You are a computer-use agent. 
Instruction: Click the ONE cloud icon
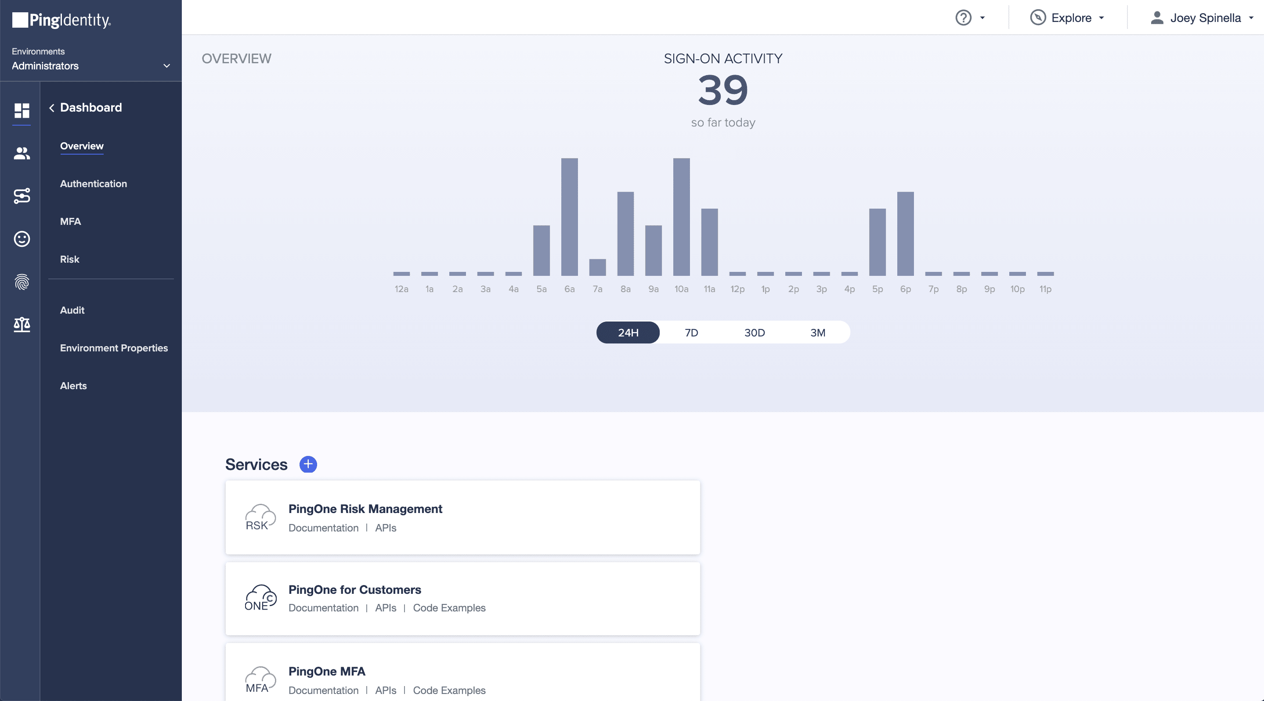pyautogui.click(x=260, y=598)
